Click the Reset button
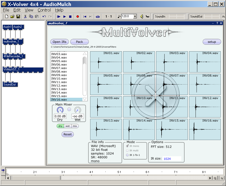Image resolution: width=226 pixels, height=186 pixels. pos(68,134)
